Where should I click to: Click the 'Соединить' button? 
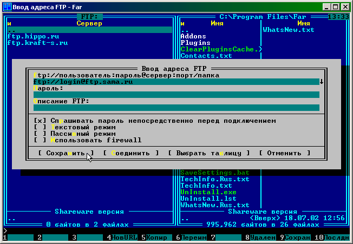tap(131, 153)
